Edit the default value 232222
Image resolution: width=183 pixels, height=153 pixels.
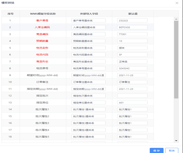(x=132, y=21)
